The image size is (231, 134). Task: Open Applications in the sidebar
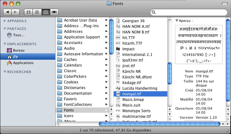point(23,63)
